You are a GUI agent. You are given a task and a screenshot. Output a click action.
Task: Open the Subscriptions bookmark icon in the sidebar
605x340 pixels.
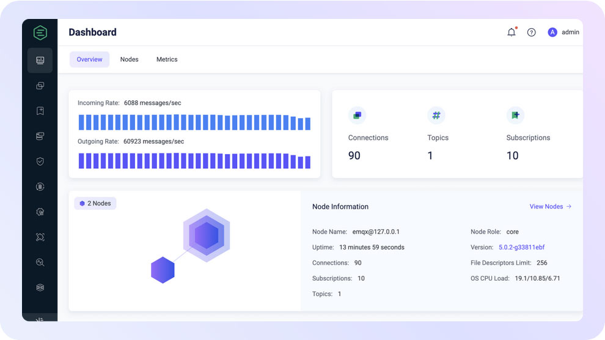coord(40,111)
